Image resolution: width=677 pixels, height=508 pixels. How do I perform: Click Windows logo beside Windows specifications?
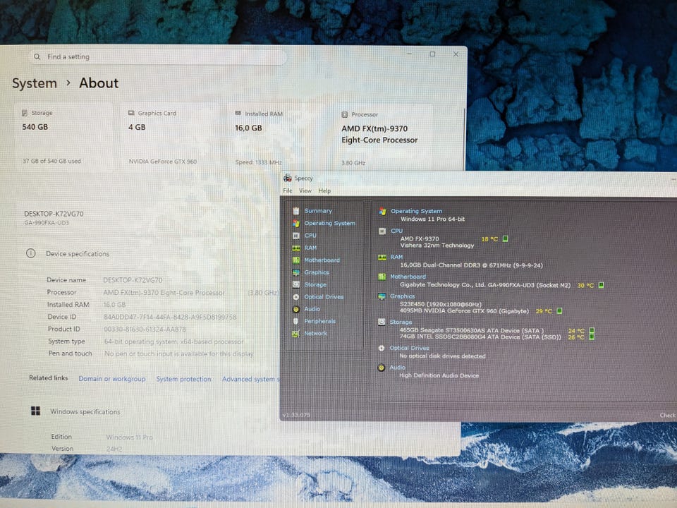[x=35, y=411]
